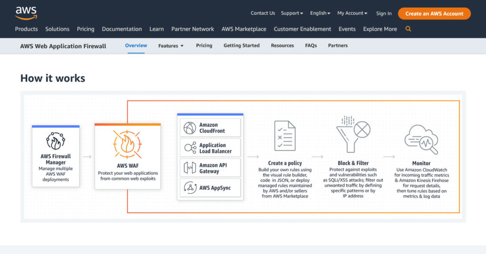This screenshot has height=254, width=486.
Task: Click the Application Load Balancer icon
Action: click(x=190, y=148)
